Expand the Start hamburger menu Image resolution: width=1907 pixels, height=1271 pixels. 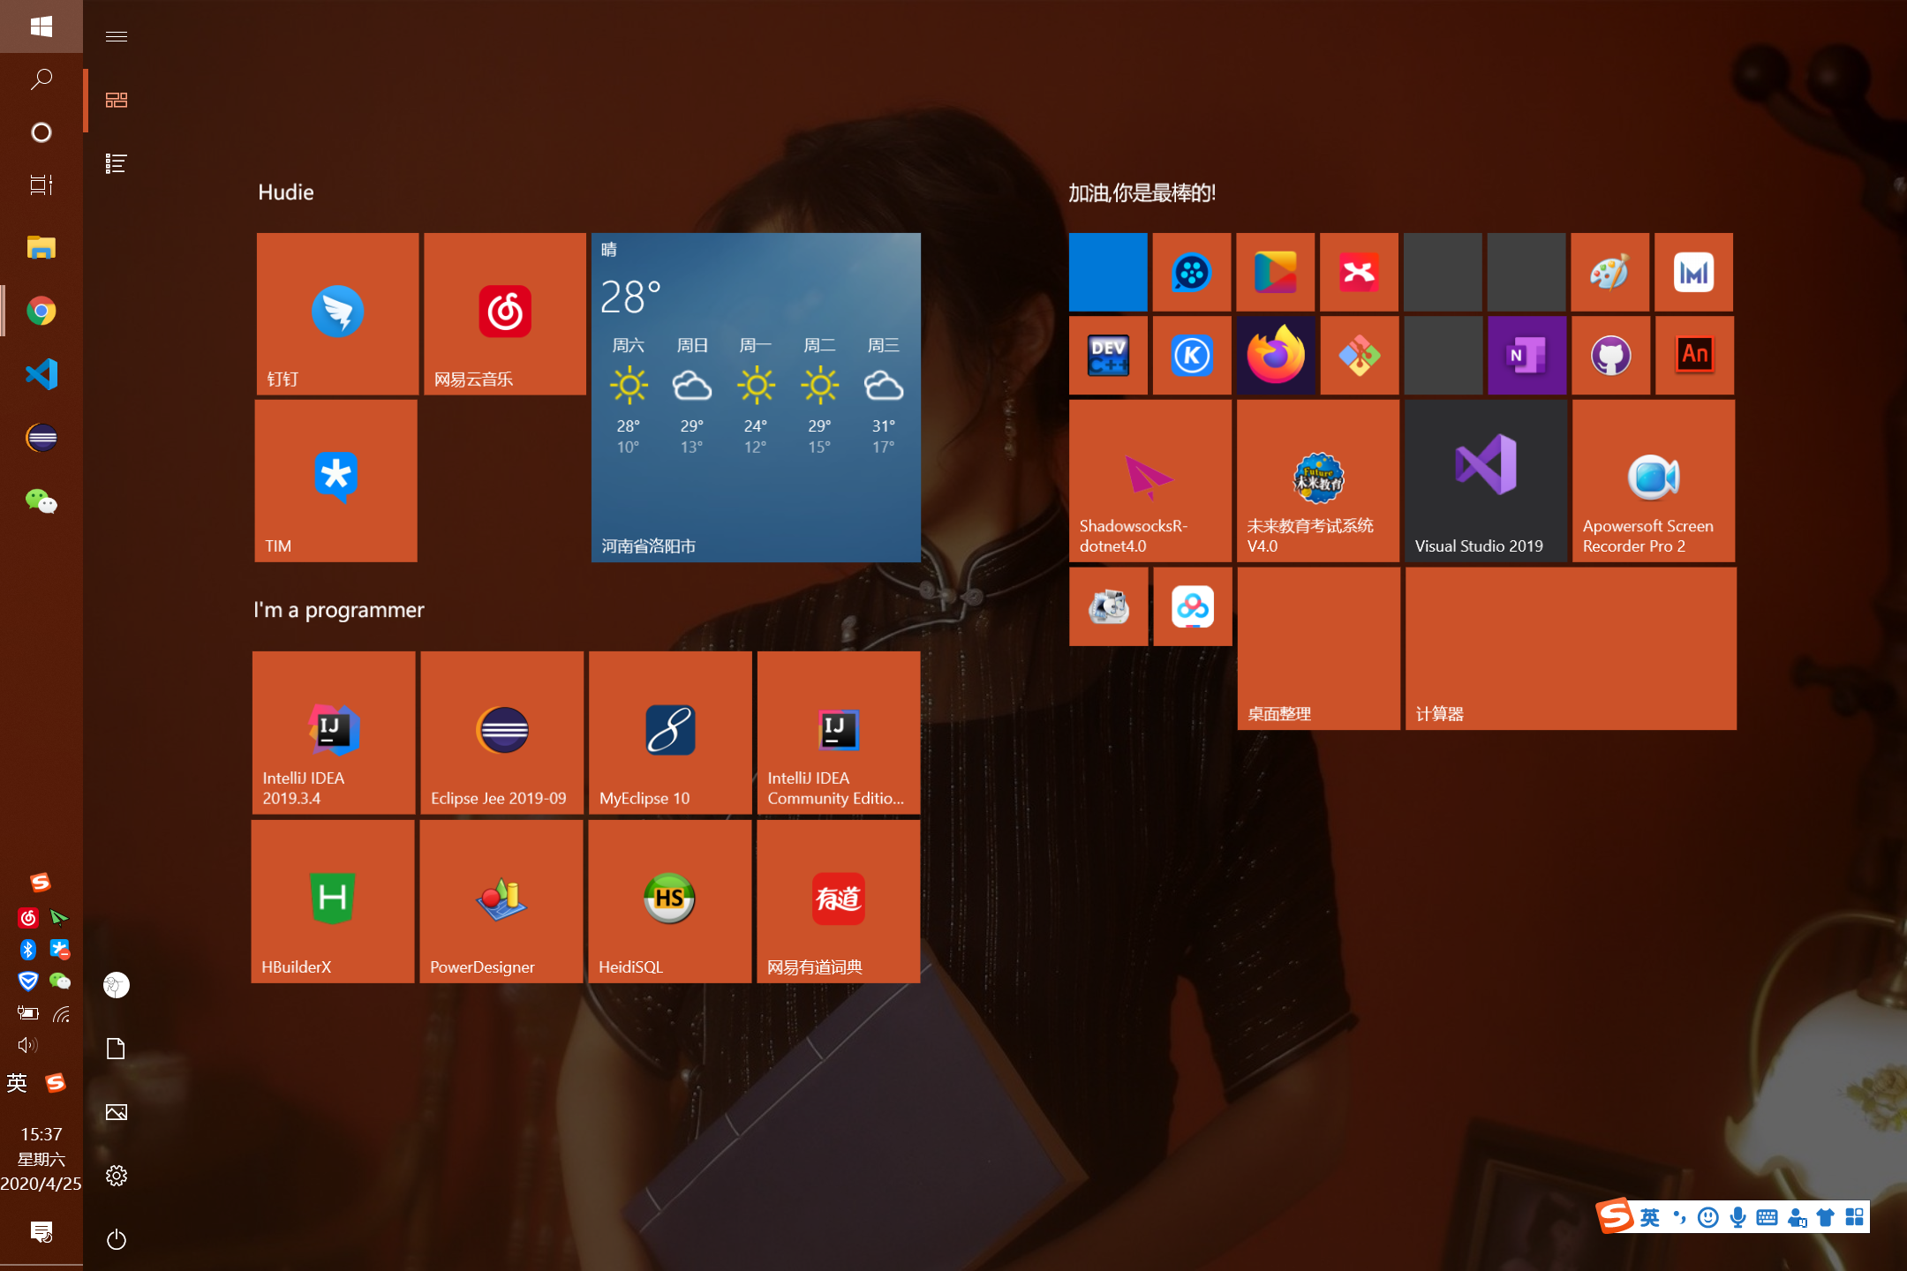click(x=117, y=36)
